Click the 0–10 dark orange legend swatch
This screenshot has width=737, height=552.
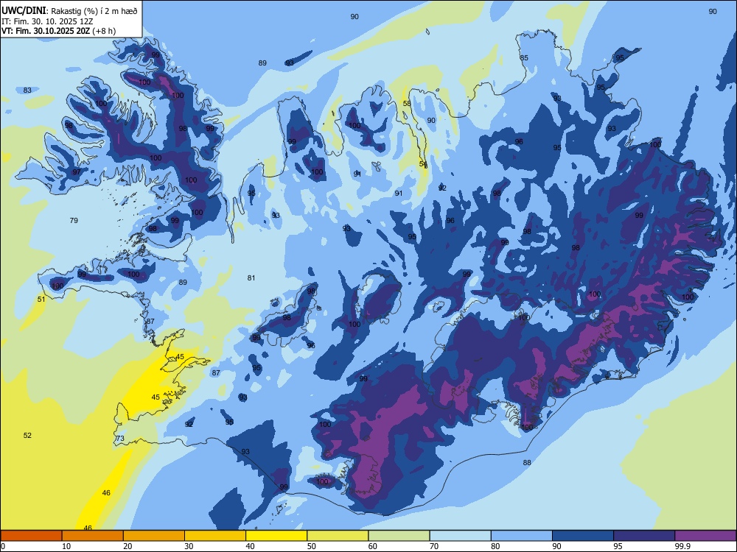[31, 536]
